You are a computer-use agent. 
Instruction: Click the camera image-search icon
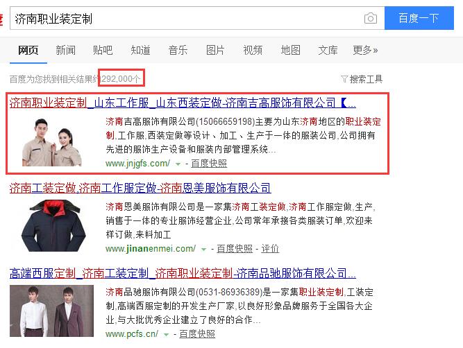(x=370, y=18)
